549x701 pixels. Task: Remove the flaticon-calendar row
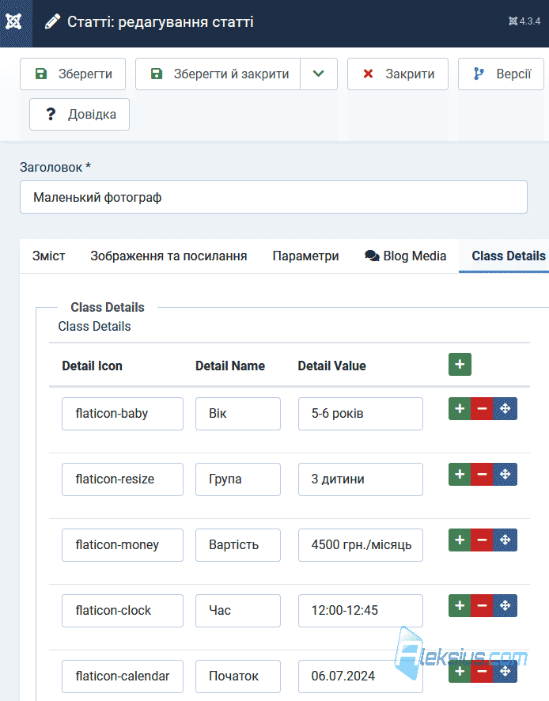pos(482,672)
